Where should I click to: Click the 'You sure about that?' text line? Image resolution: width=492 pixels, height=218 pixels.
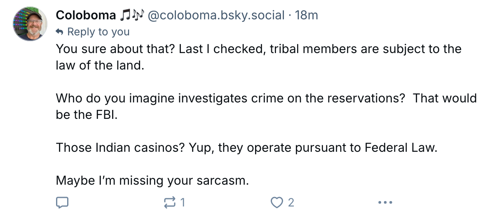point(258,49)
